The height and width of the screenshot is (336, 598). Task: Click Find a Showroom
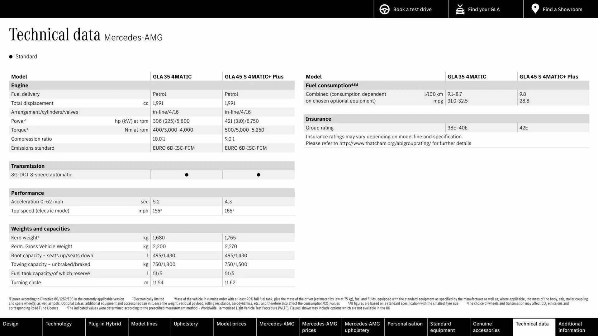pyautogui.click(x=562, y=9)
